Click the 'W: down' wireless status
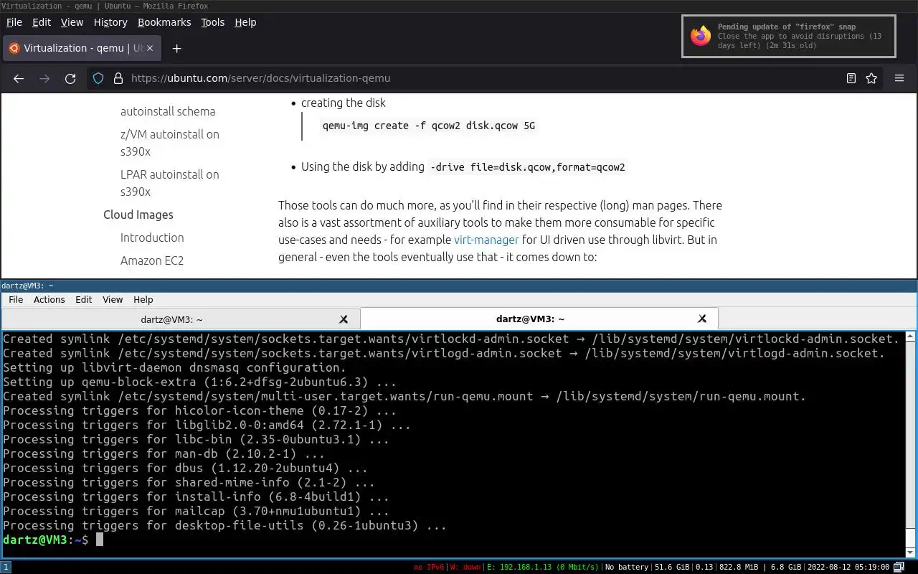This screenshot has width=918, height=574. (465, 567)
